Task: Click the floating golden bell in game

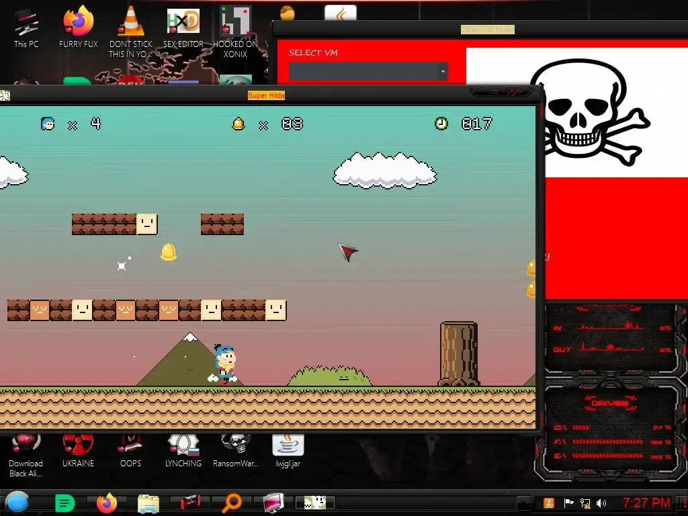Action: pos(169,253)
